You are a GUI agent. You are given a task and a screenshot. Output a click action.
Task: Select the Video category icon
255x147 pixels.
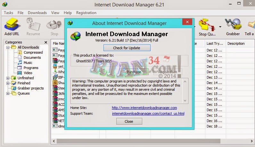20,73
